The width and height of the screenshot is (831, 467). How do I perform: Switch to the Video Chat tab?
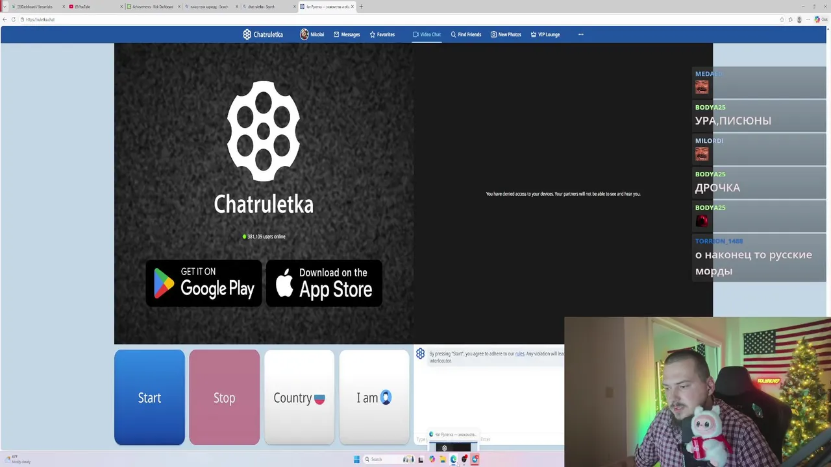pyautogui.click(x=427, y=34)
